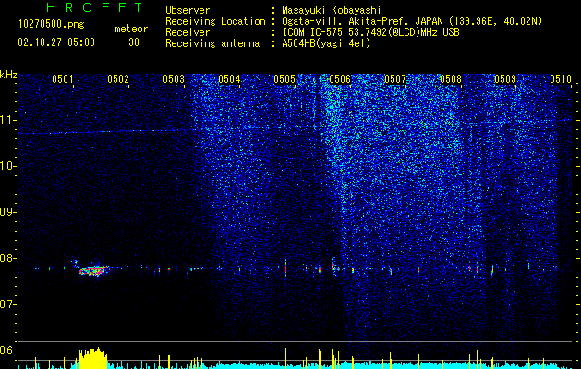This screenshot has width=581, height=369.
Task: Click the Receiver label
Action: pyautogui.click(x=188, y=32)
